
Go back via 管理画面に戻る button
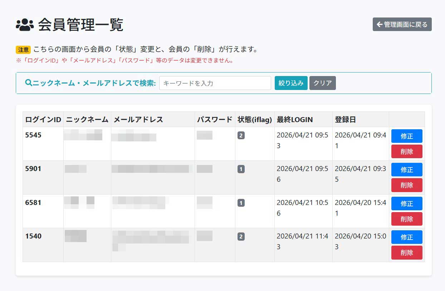pos(402,25)
